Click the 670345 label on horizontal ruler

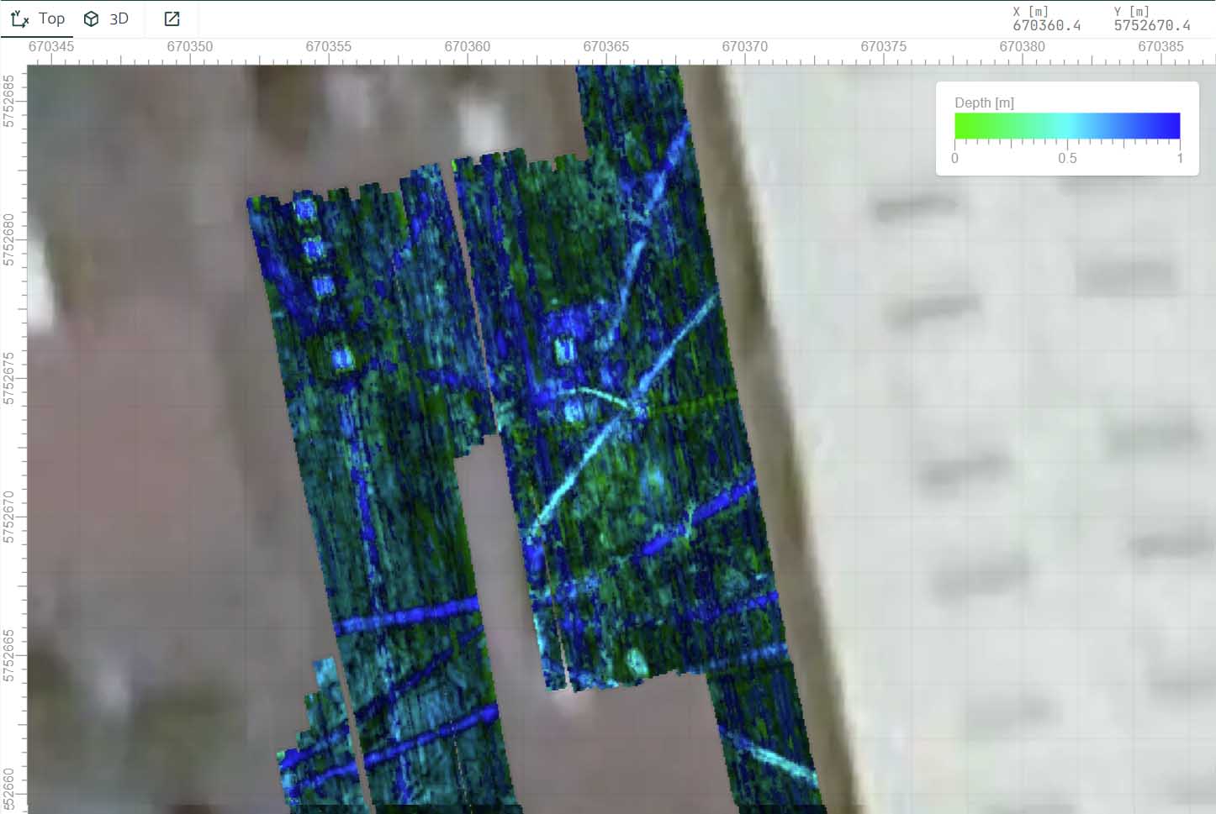coord(50,46)
